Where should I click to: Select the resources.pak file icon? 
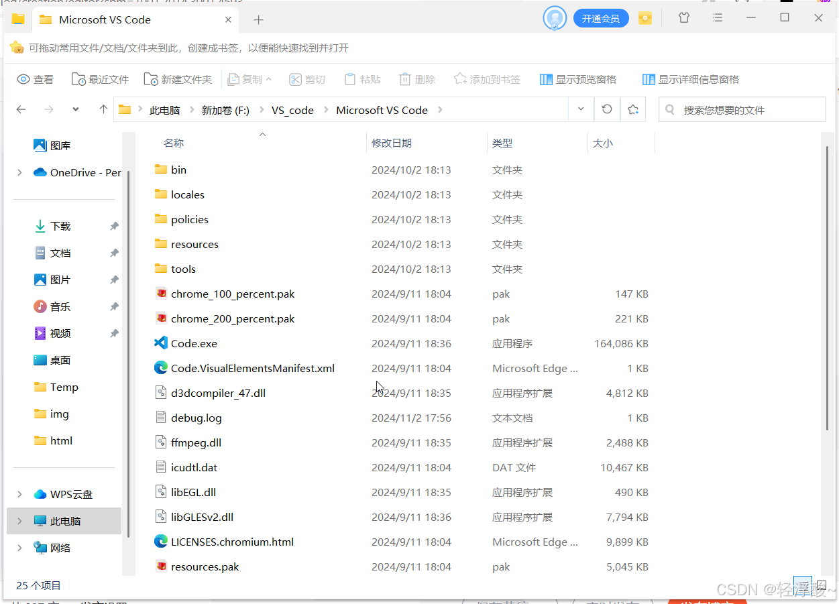coord(161,566)
